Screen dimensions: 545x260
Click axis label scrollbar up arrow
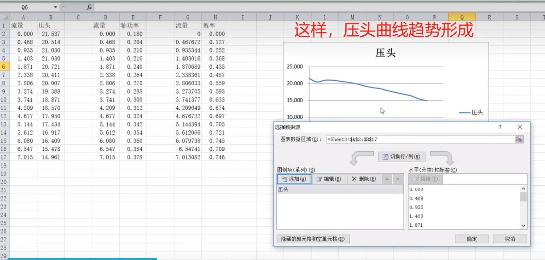tap(523, 188)
